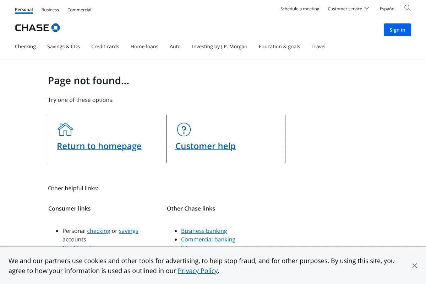Open Customer help
Screen dimensions: 426x284
click(205, 146)
